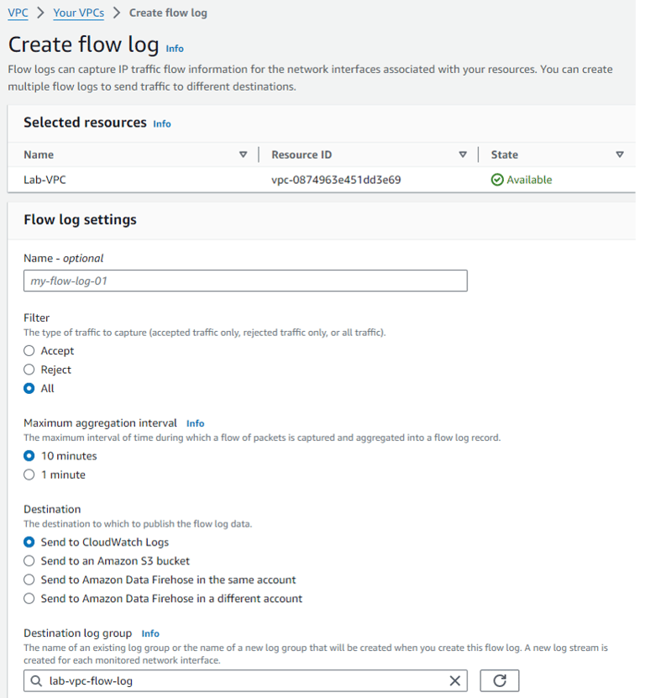Open Info for Maximum aggregation interval
This screenshot has height=698, width=645.
196,423
